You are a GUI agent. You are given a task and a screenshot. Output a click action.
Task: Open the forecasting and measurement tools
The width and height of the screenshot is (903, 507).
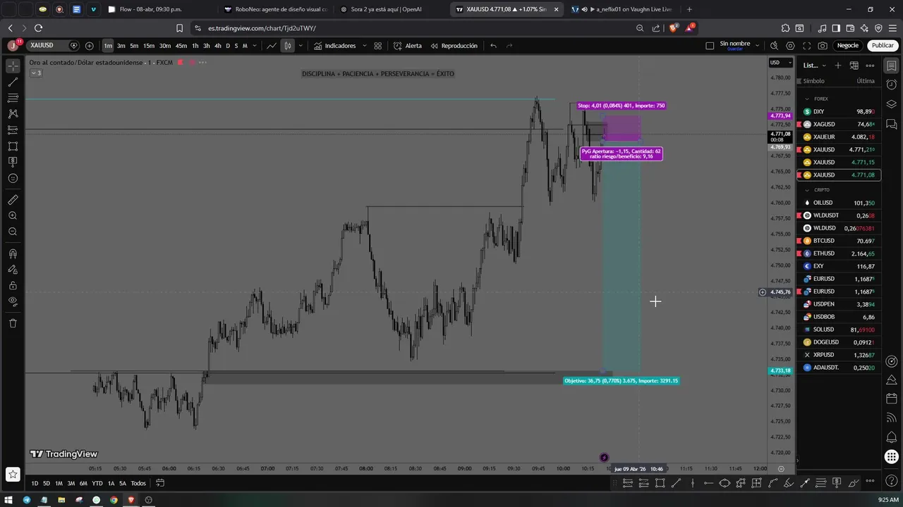[x=13, y=130]
